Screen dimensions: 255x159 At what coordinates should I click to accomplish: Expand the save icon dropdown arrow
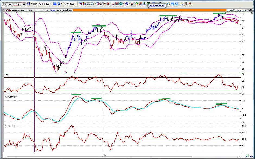[31, 4]
